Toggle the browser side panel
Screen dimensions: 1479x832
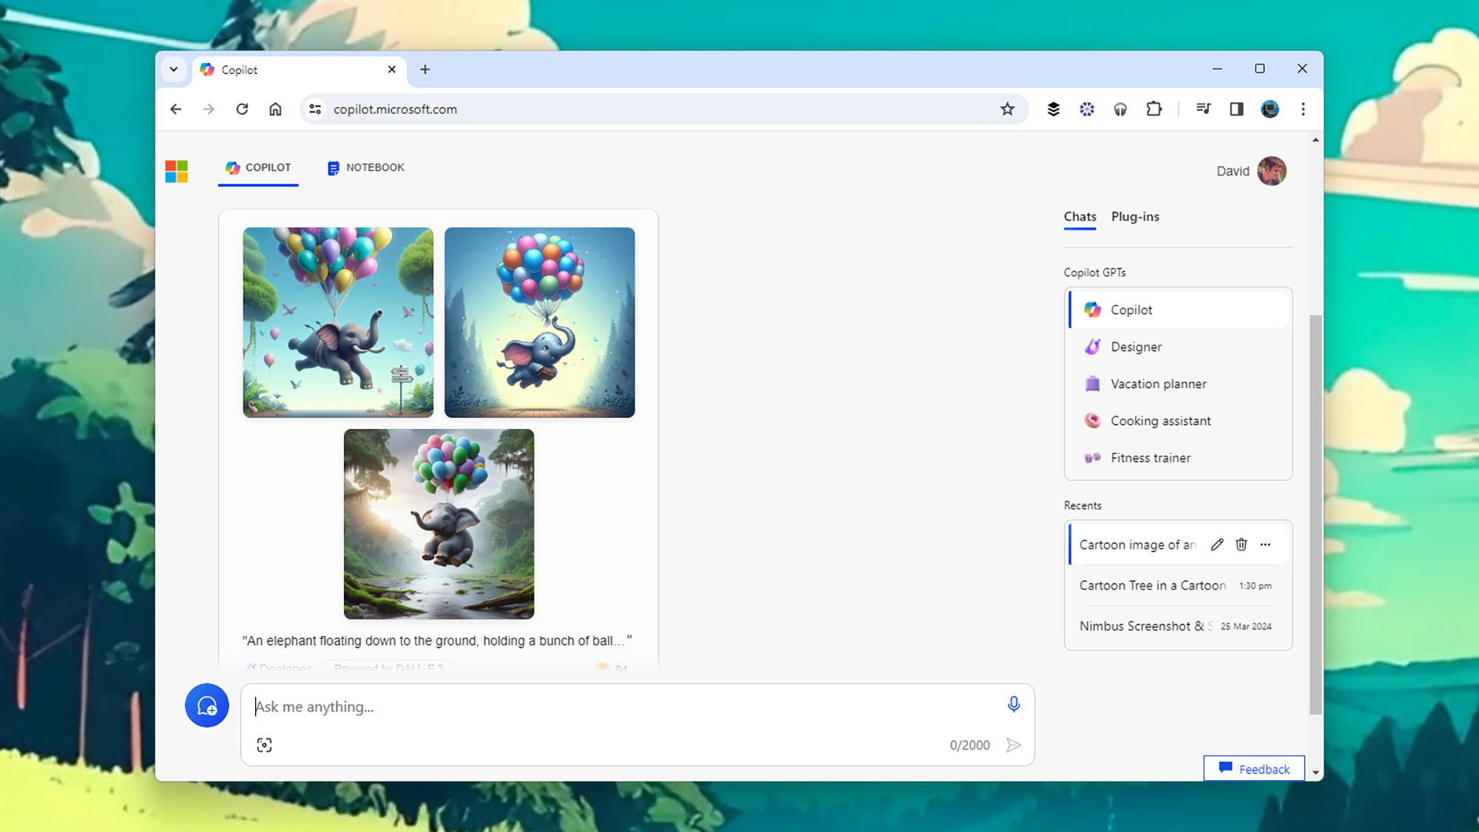click(1236, 109)
